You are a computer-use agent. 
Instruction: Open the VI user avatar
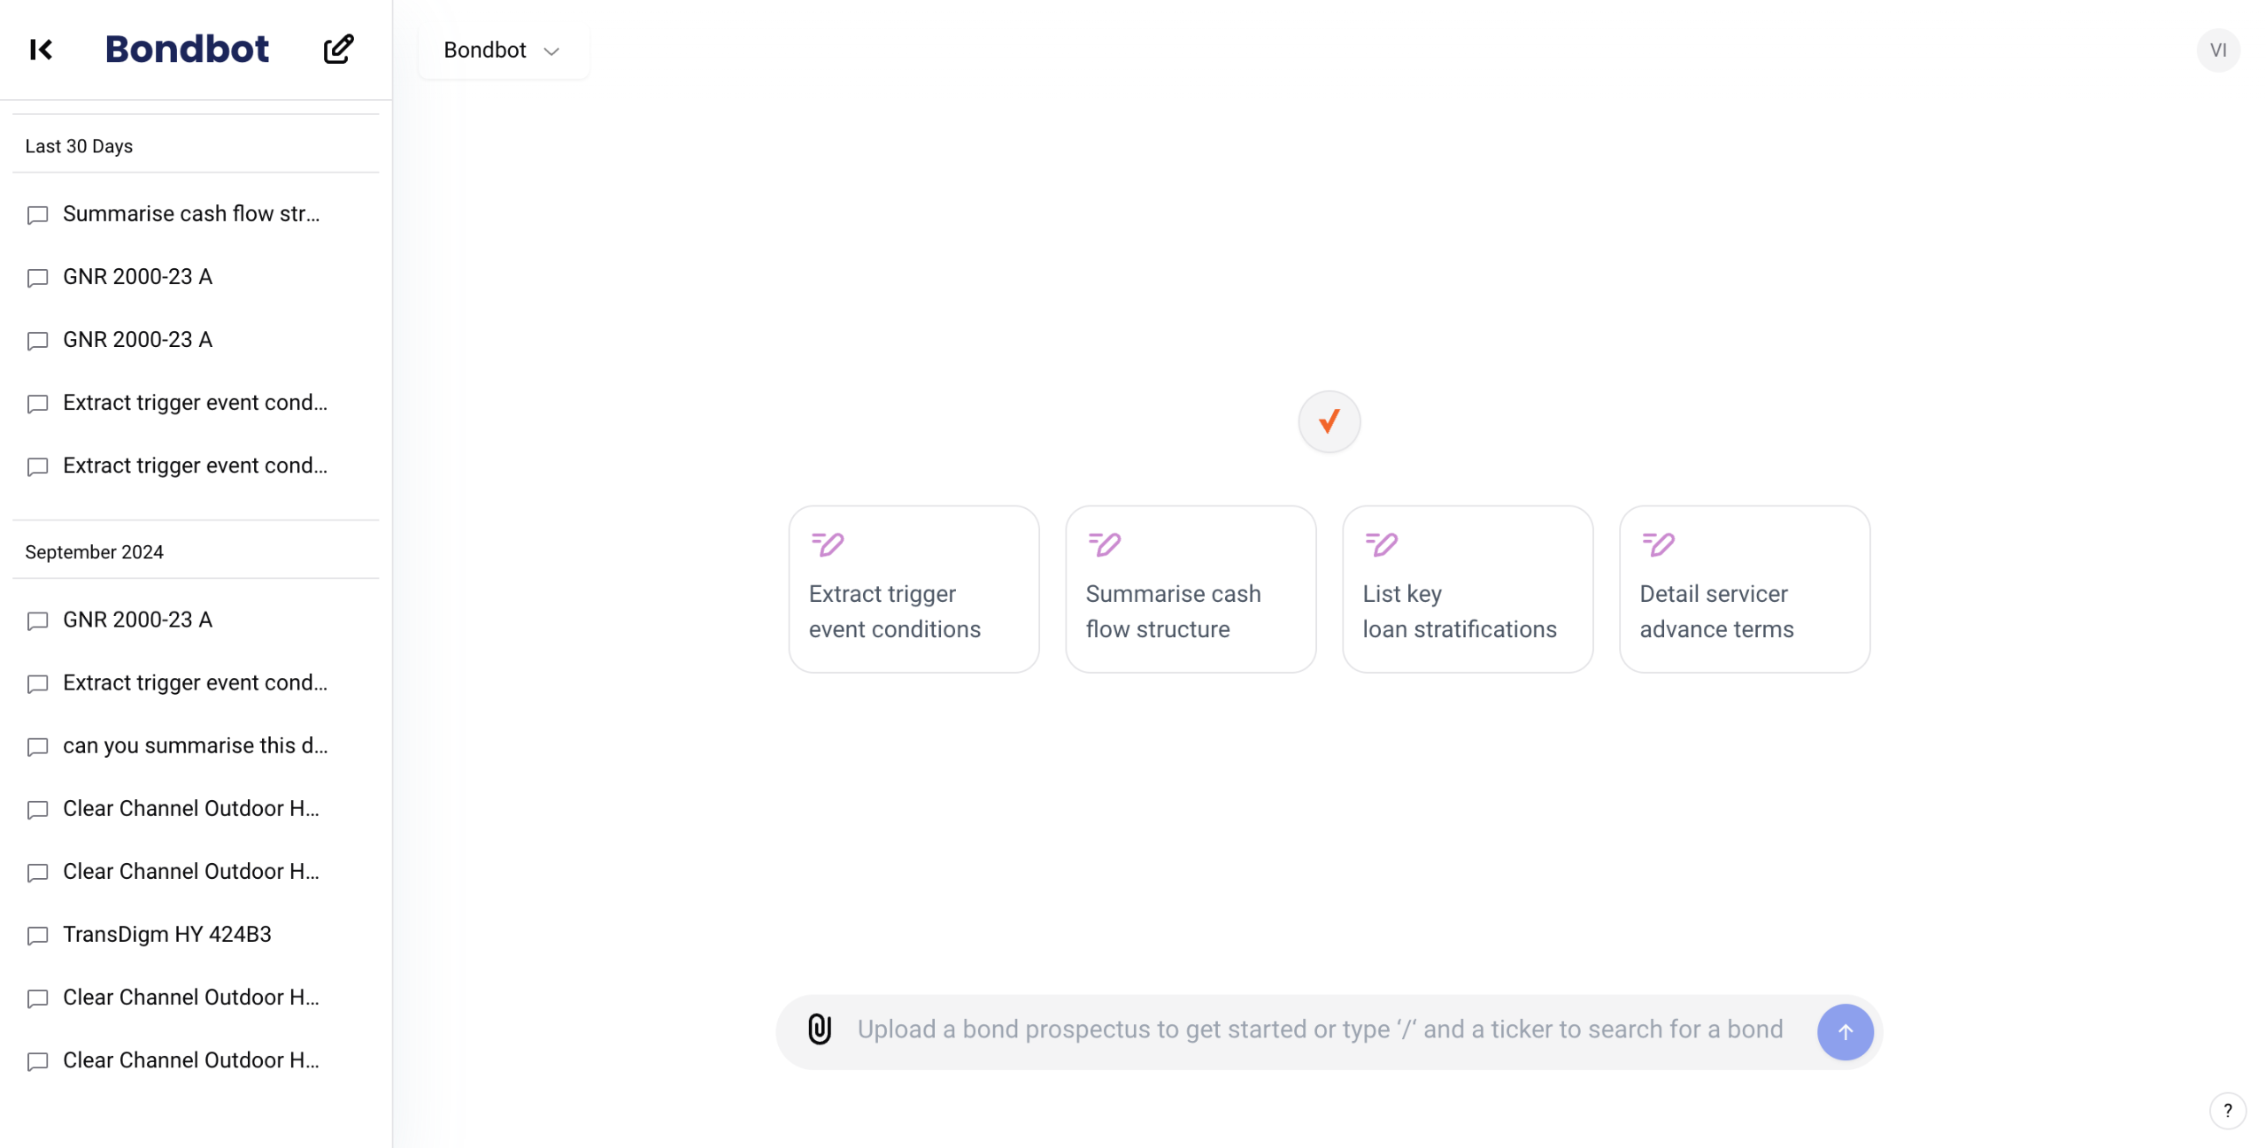coord(2217,50)
